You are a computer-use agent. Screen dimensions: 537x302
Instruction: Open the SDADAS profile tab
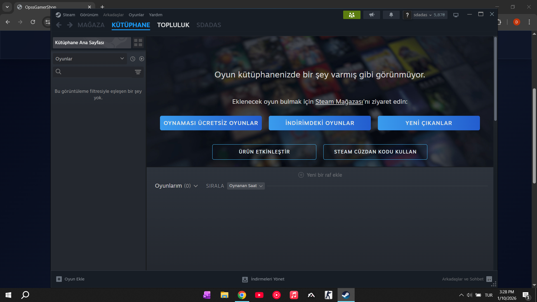(209, 25)
